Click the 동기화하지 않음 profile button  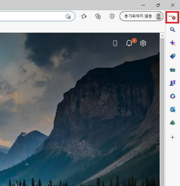[x=141, y=16]
